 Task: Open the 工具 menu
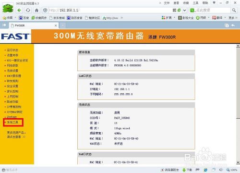click(x=195, y=3)
